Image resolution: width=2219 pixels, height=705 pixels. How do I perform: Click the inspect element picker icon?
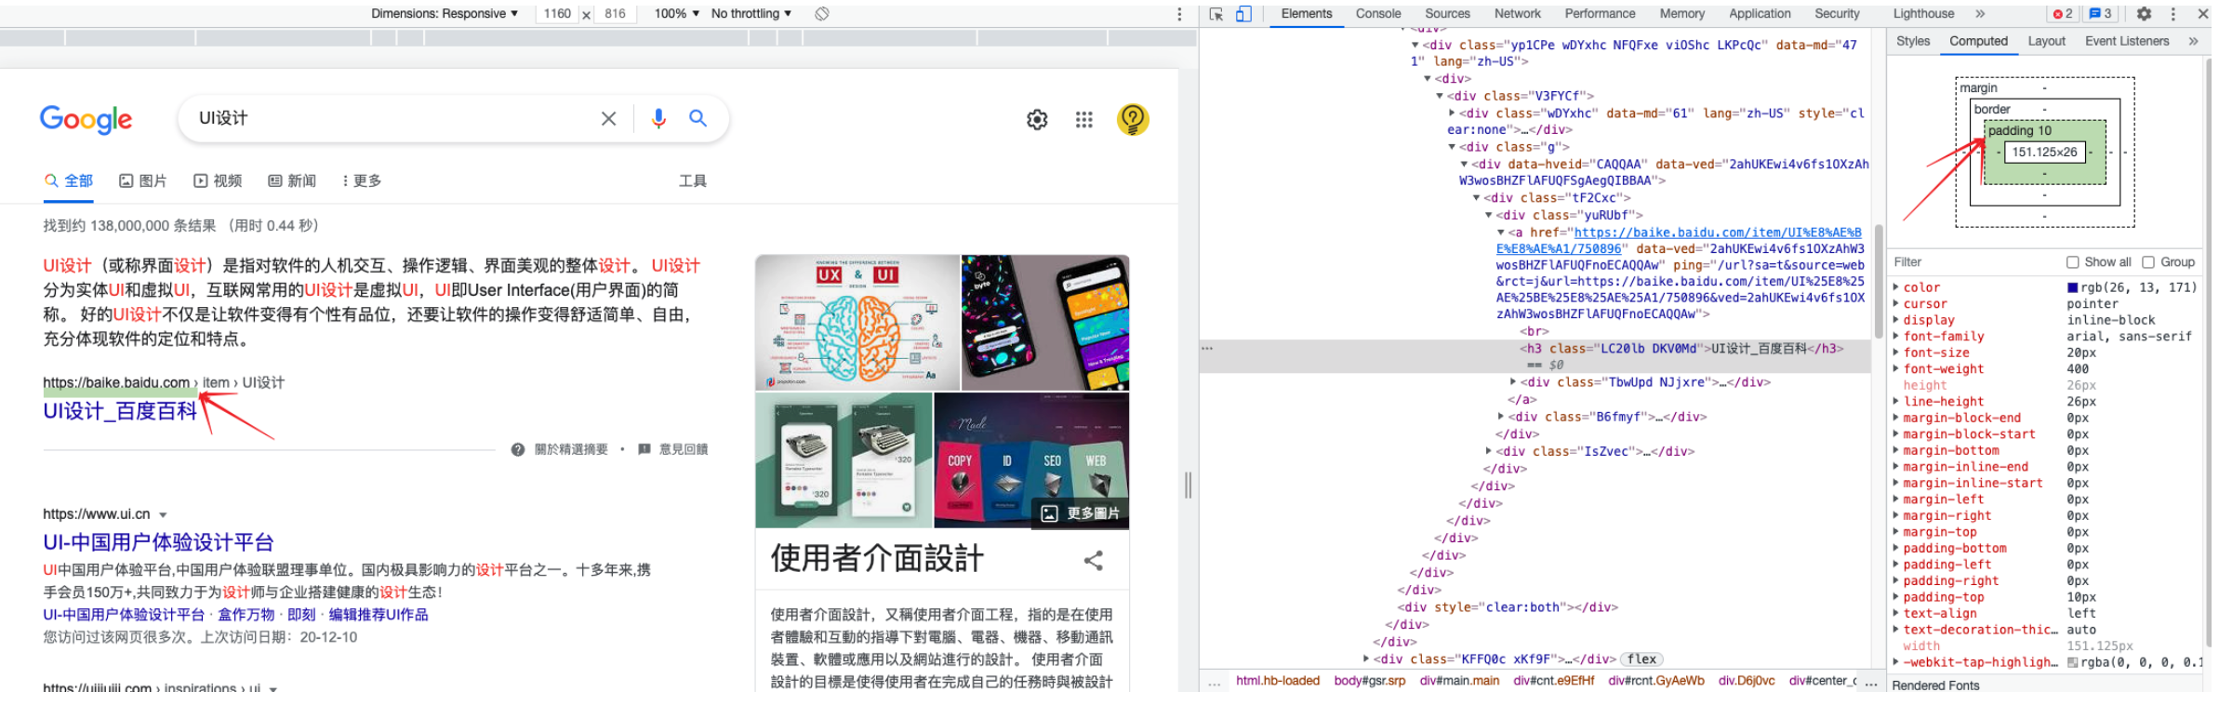point(1216,14)
